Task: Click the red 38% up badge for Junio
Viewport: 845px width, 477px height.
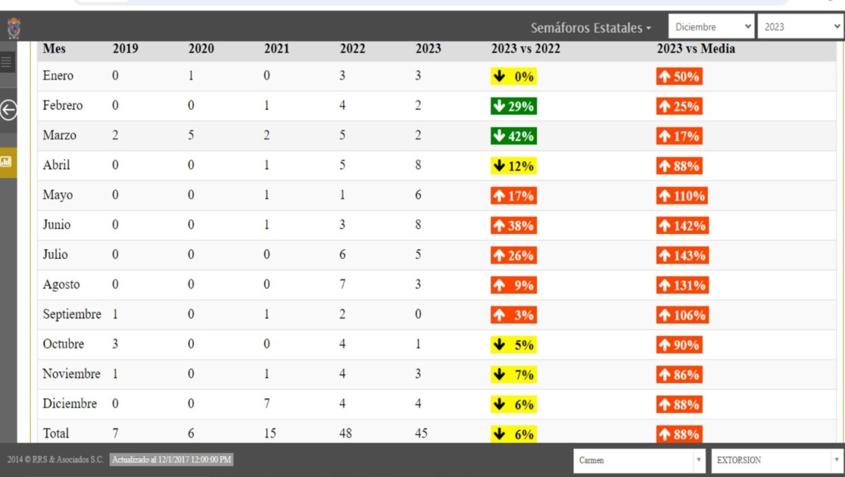Action: tap(513, 226)
